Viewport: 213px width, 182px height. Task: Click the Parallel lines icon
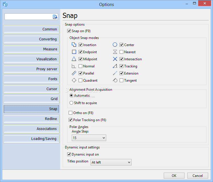(74, 73)
